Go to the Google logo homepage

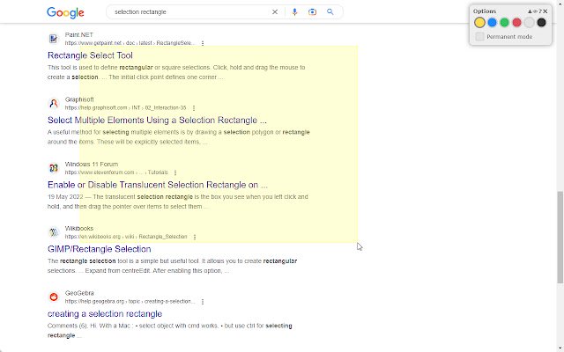click(x=65, y=12)
